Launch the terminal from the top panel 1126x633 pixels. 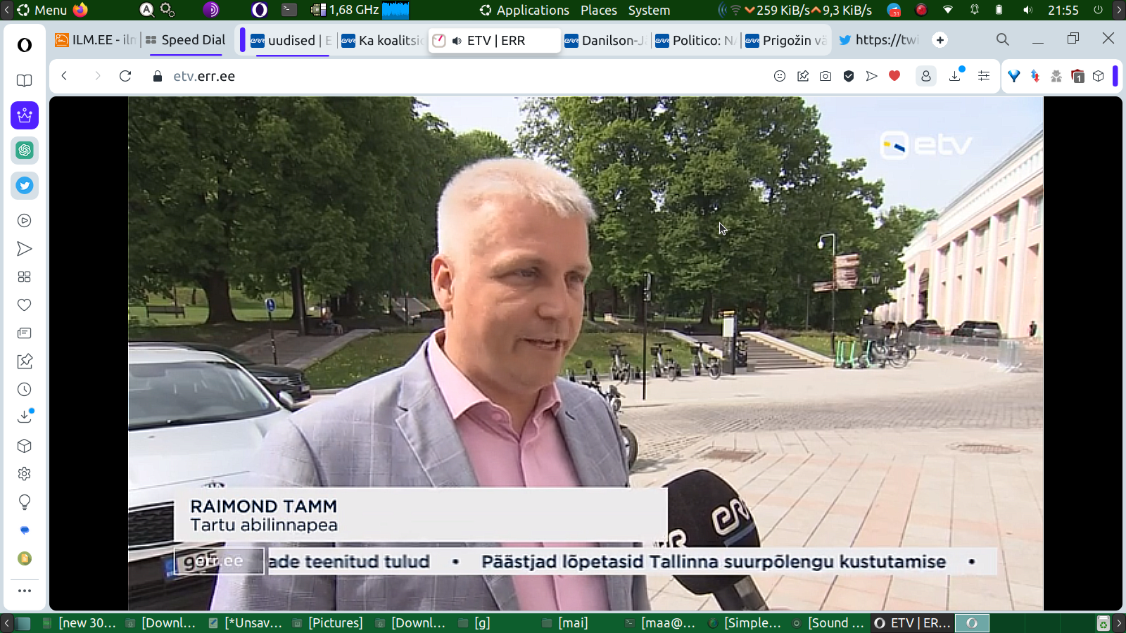click(289, 10)
